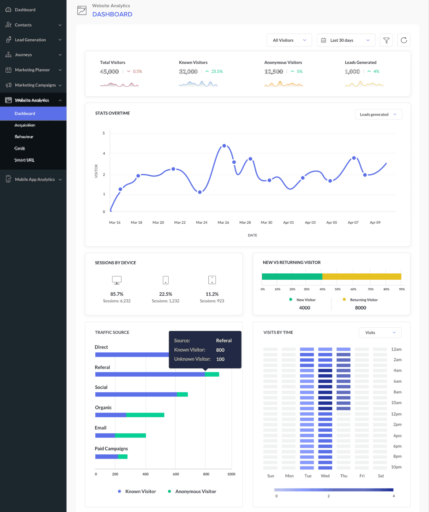Viewport: 429px width, 512px height.
Task: Click the refresh icon button
Action: (x=404, y=40)
